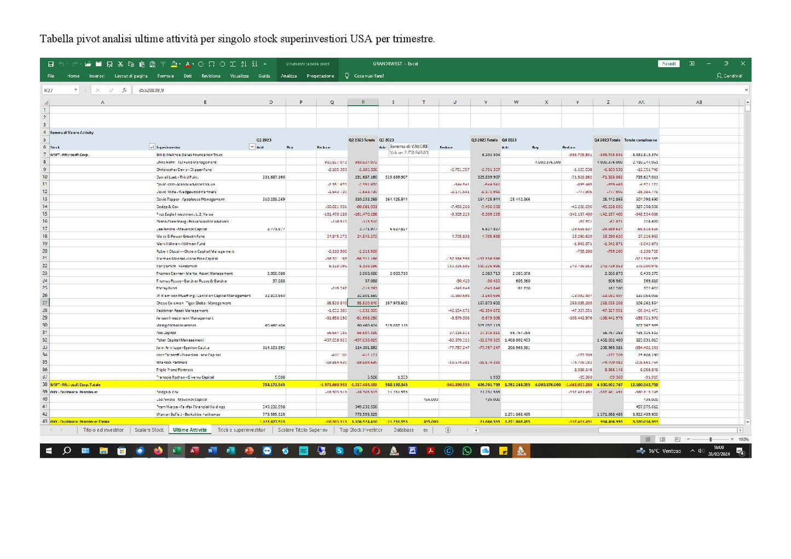Open taskbar search magnifier
791x559 pixels.
pos(67,451)
